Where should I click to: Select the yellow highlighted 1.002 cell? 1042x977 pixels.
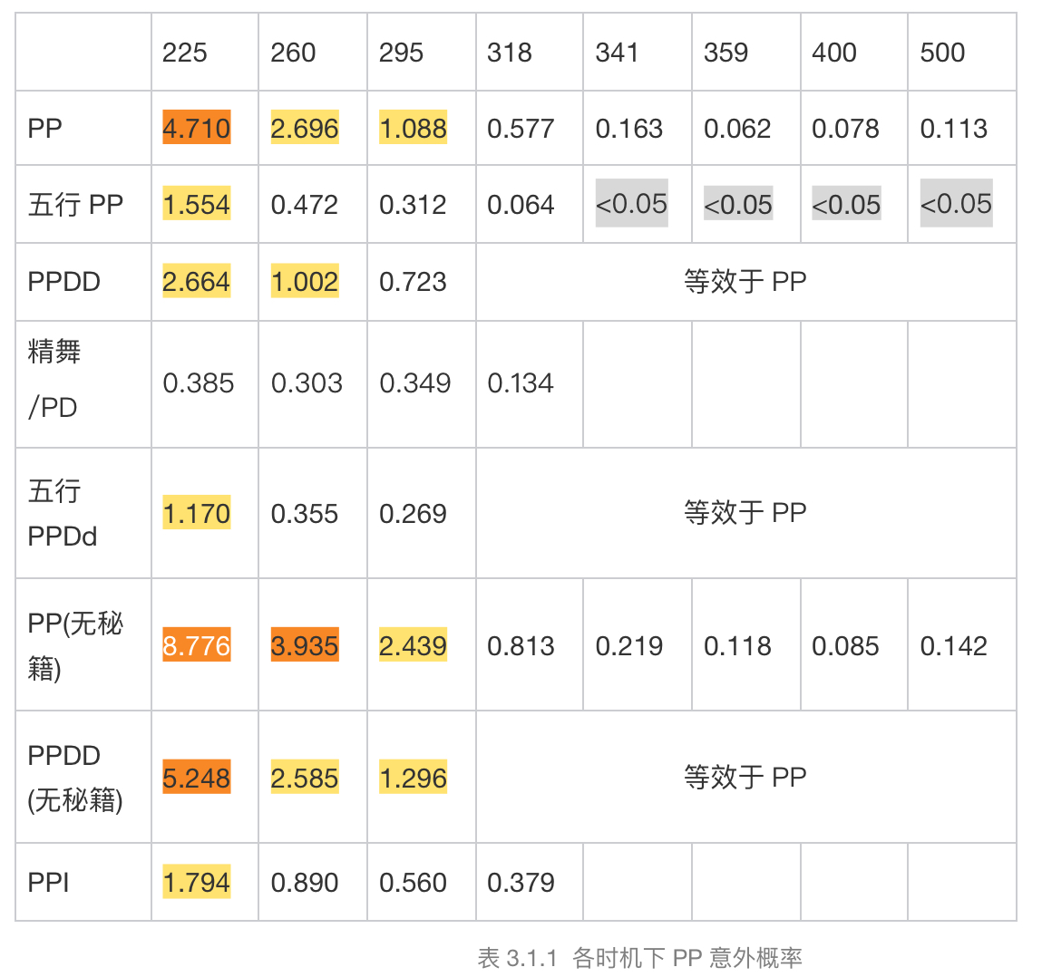pos(305,282)
